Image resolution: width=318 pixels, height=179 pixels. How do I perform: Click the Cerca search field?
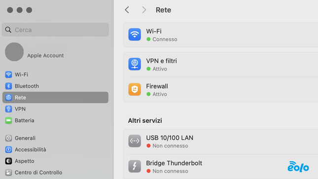click(55, 30)
